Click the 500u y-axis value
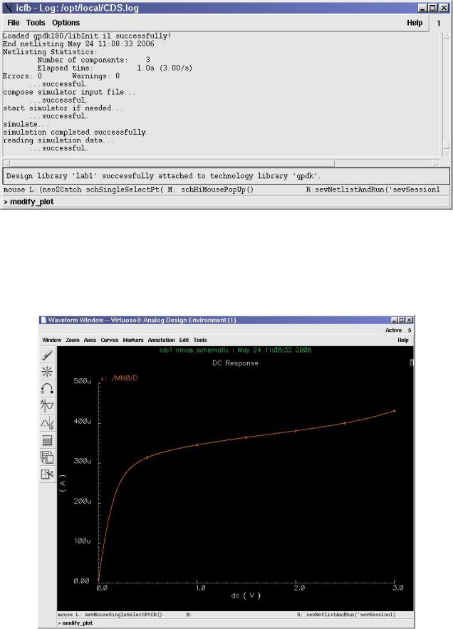Image resolution: width=453 pixels, height=629 pixels. point(83,381)
